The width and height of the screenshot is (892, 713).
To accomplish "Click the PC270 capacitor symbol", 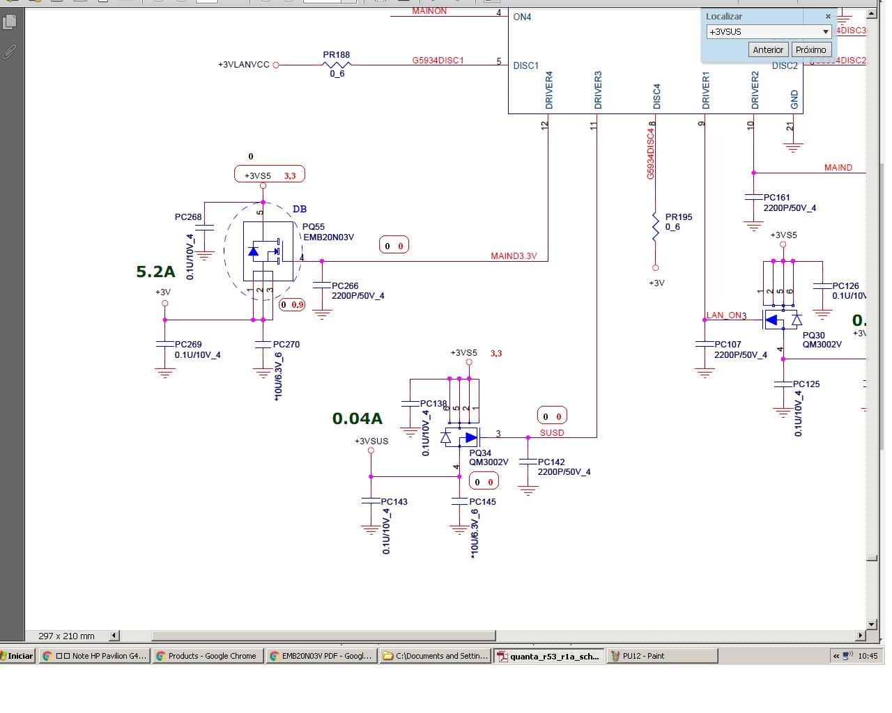I will click(x=263, y=344).
